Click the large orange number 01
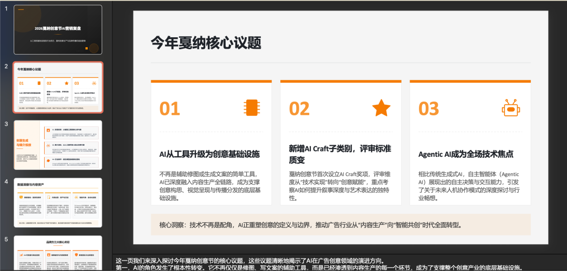This screenshot has height=271, width=567. coord(170,109)
